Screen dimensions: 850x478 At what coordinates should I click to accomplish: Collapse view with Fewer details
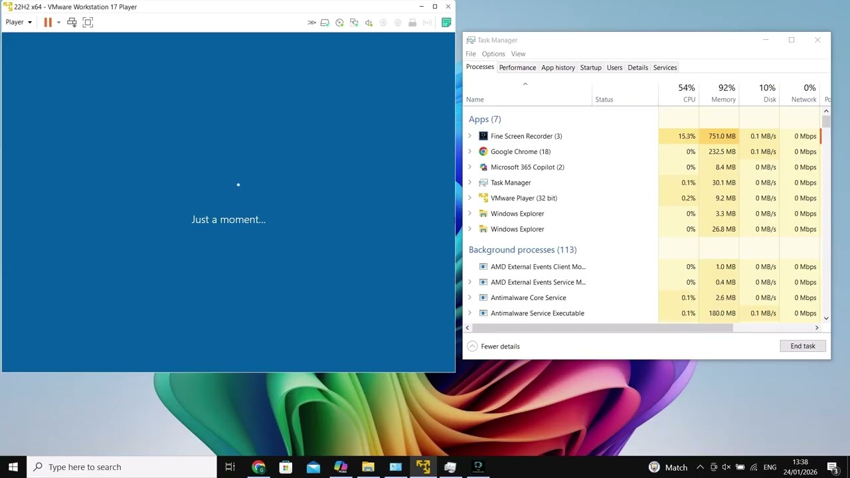coord(493,347)
